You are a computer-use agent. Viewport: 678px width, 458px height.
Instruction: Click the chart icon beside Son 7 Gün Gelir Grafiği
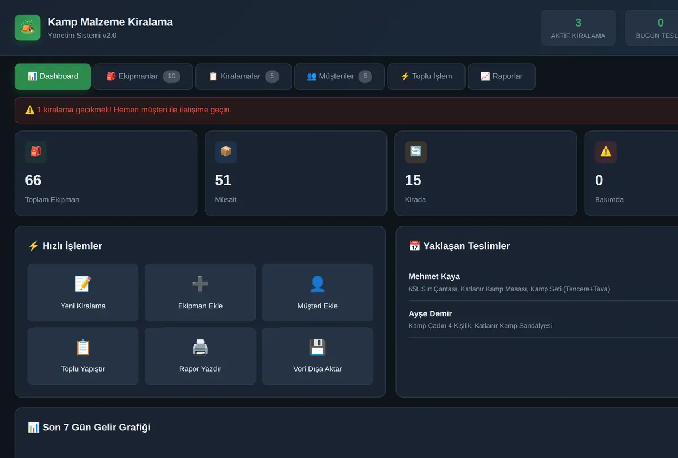pos(33,427)
